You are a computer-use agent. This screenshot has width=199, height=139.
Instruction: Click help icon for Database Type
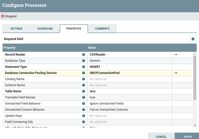coord(84,60)
